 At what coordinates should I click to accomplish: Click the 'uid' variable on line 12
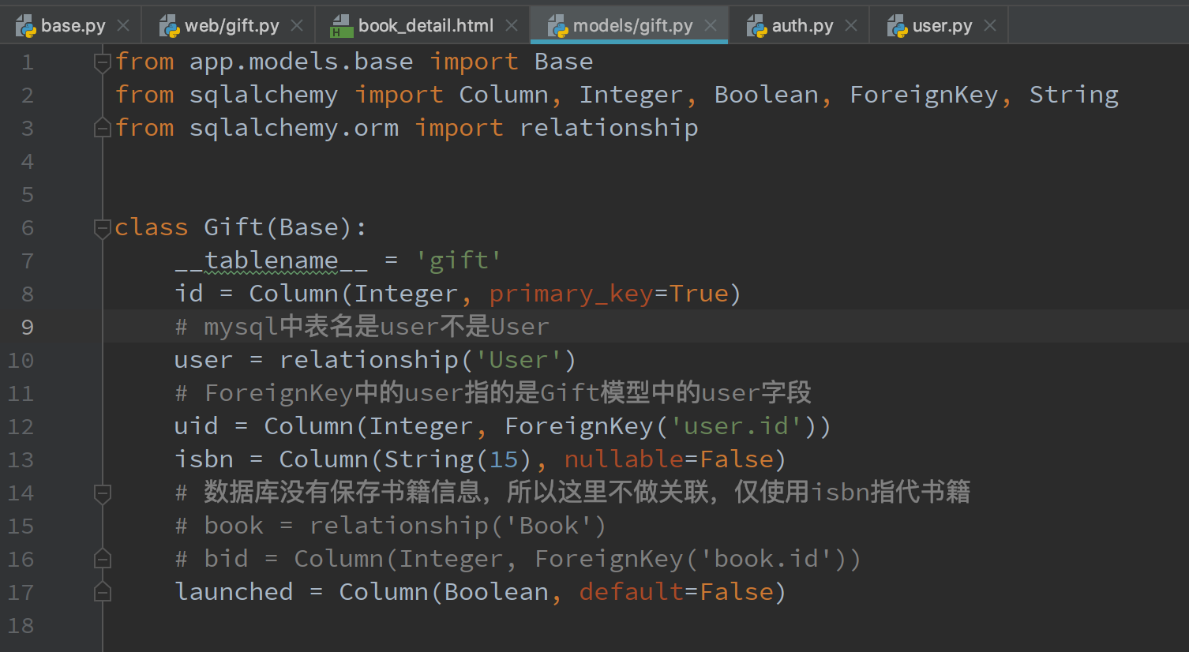point(196,426)
